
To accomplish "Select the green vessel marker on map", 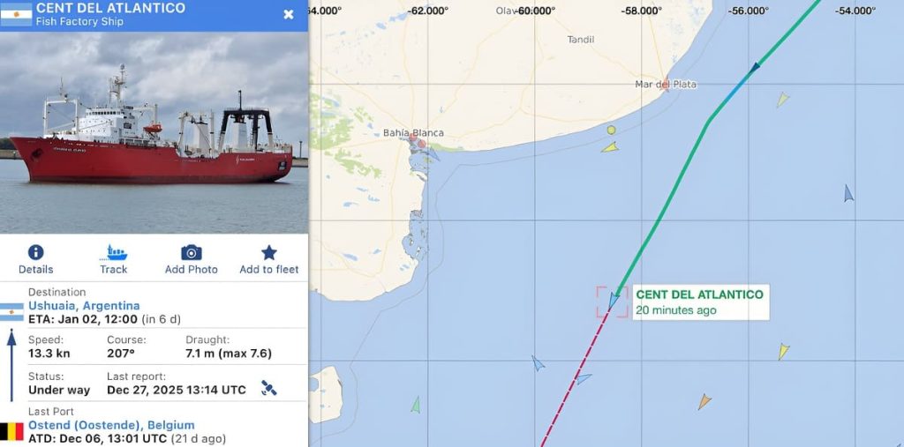I will click(416, 405).
